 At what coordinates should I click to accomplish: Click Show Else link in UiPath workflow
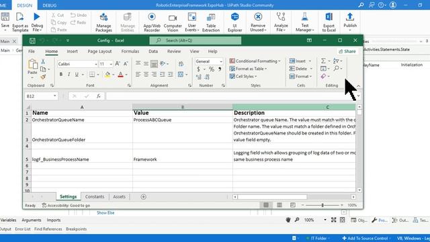[x=105, y=212]
